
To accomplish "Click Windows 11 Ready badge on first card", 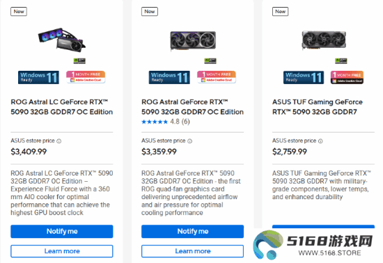I will (x=38, y=78).
